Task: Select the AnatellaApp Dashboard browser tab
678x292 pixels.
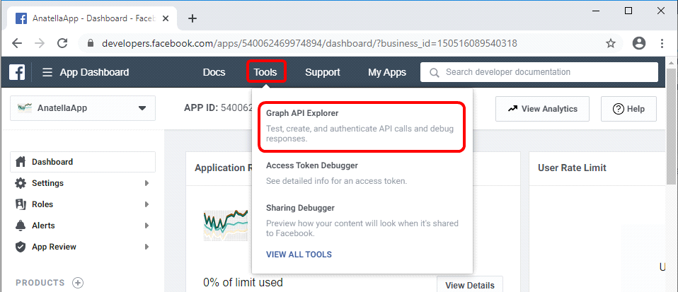Action: coord(91,18)
